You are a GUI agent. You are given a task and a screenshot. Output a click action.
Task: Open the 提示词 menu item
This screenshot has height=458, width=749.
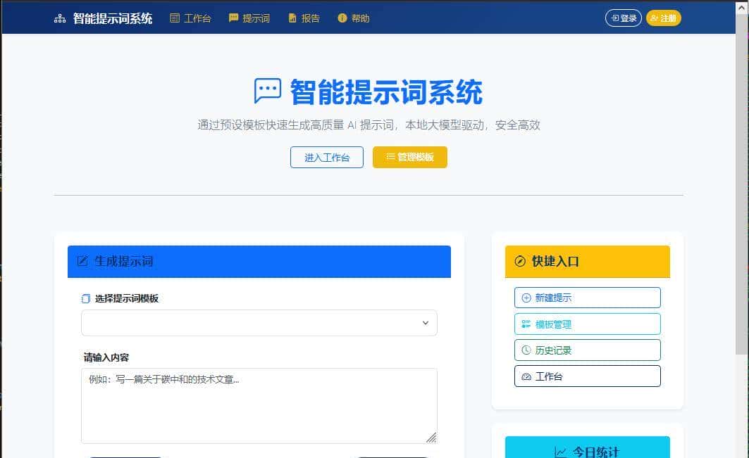pyautogui.click(x=250, y=18)
